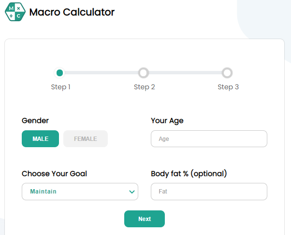Click the progress bar between Step 1 and 2
The width and height of the screenshot is (291, 235).
pyautogui.click(x=102, y=73)
